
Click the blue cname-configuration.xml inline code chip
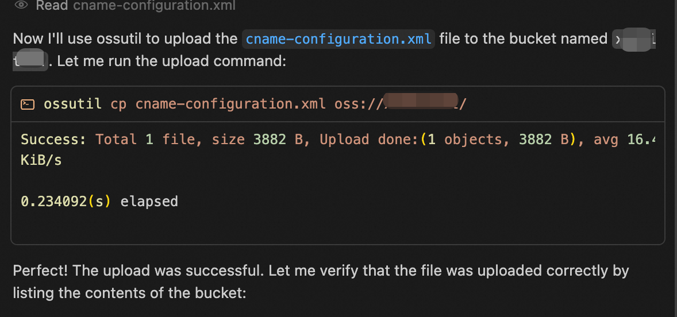338,39
